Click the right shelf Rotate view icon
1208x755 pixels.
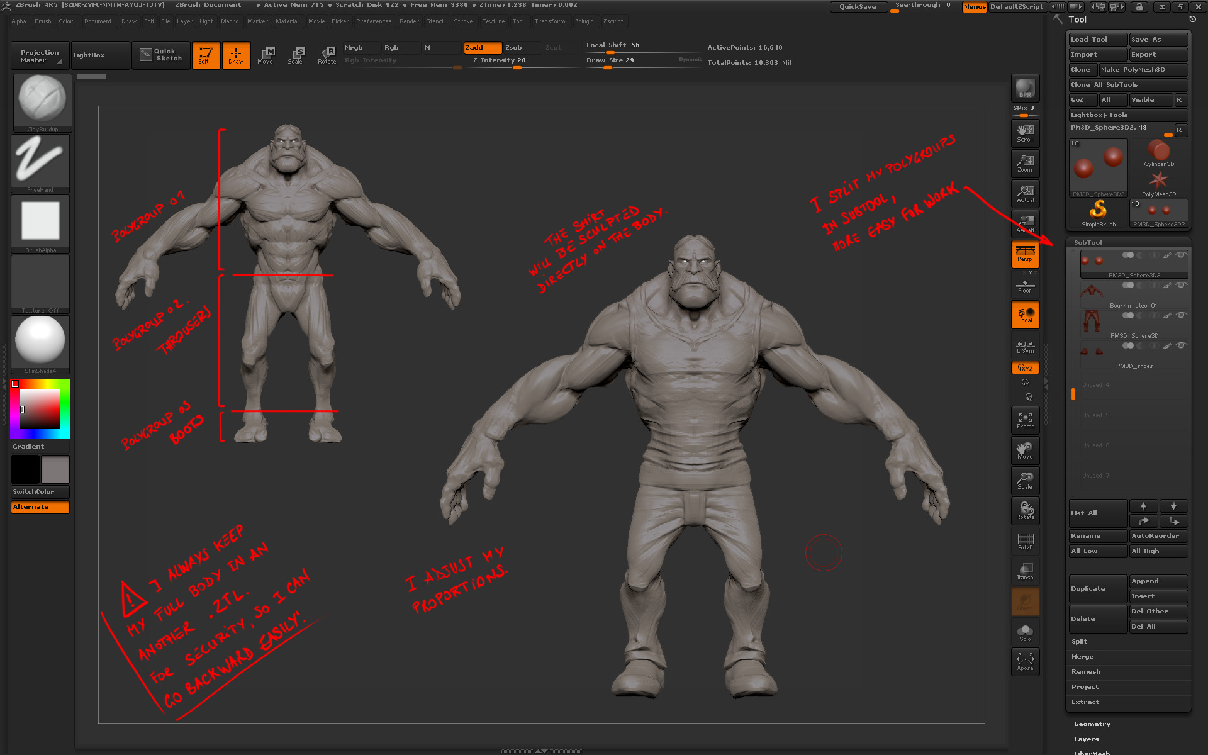(1025, 511)
